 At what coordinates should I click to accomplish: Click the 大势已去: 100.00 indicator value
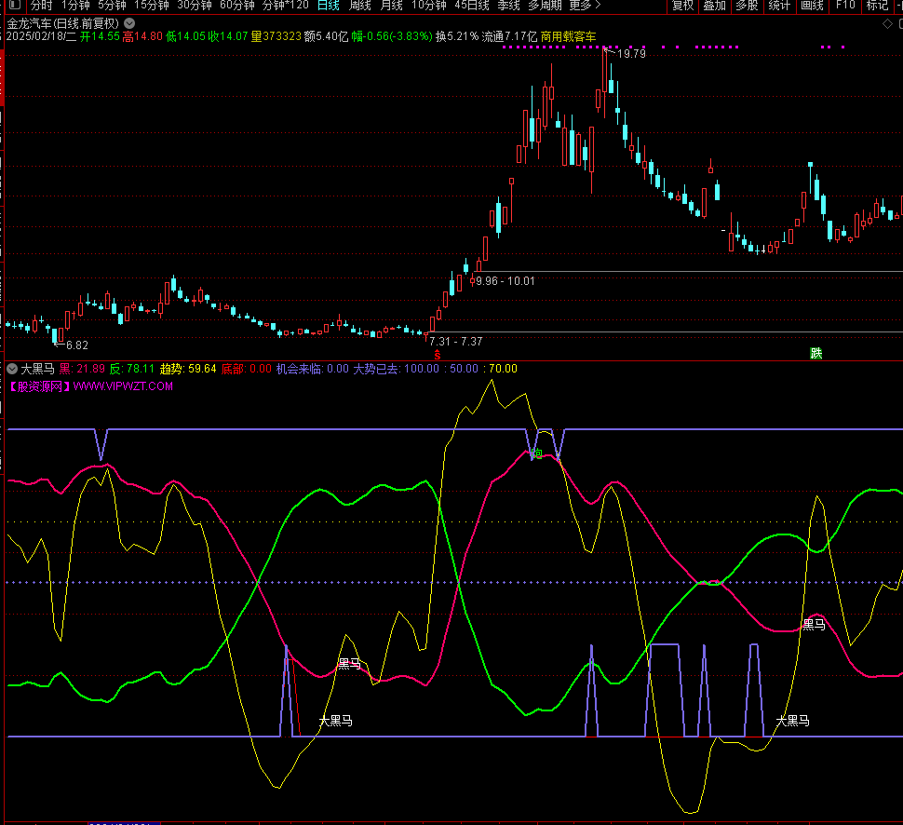coord(397,369)
